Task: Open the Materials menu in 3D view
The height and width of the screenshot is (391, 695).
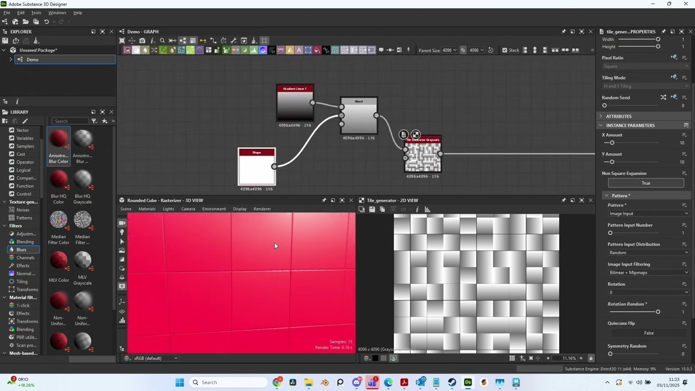Action: (x=147, y=209)
